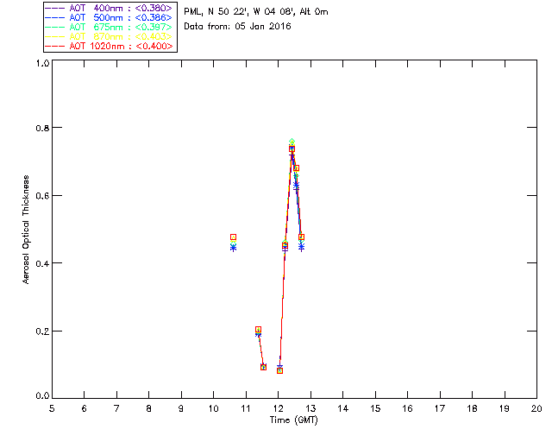The width and height of the screenshot is (552, 442).
Task: Click the AOT 500nm legend entry
Action: (x=109, y=17)
